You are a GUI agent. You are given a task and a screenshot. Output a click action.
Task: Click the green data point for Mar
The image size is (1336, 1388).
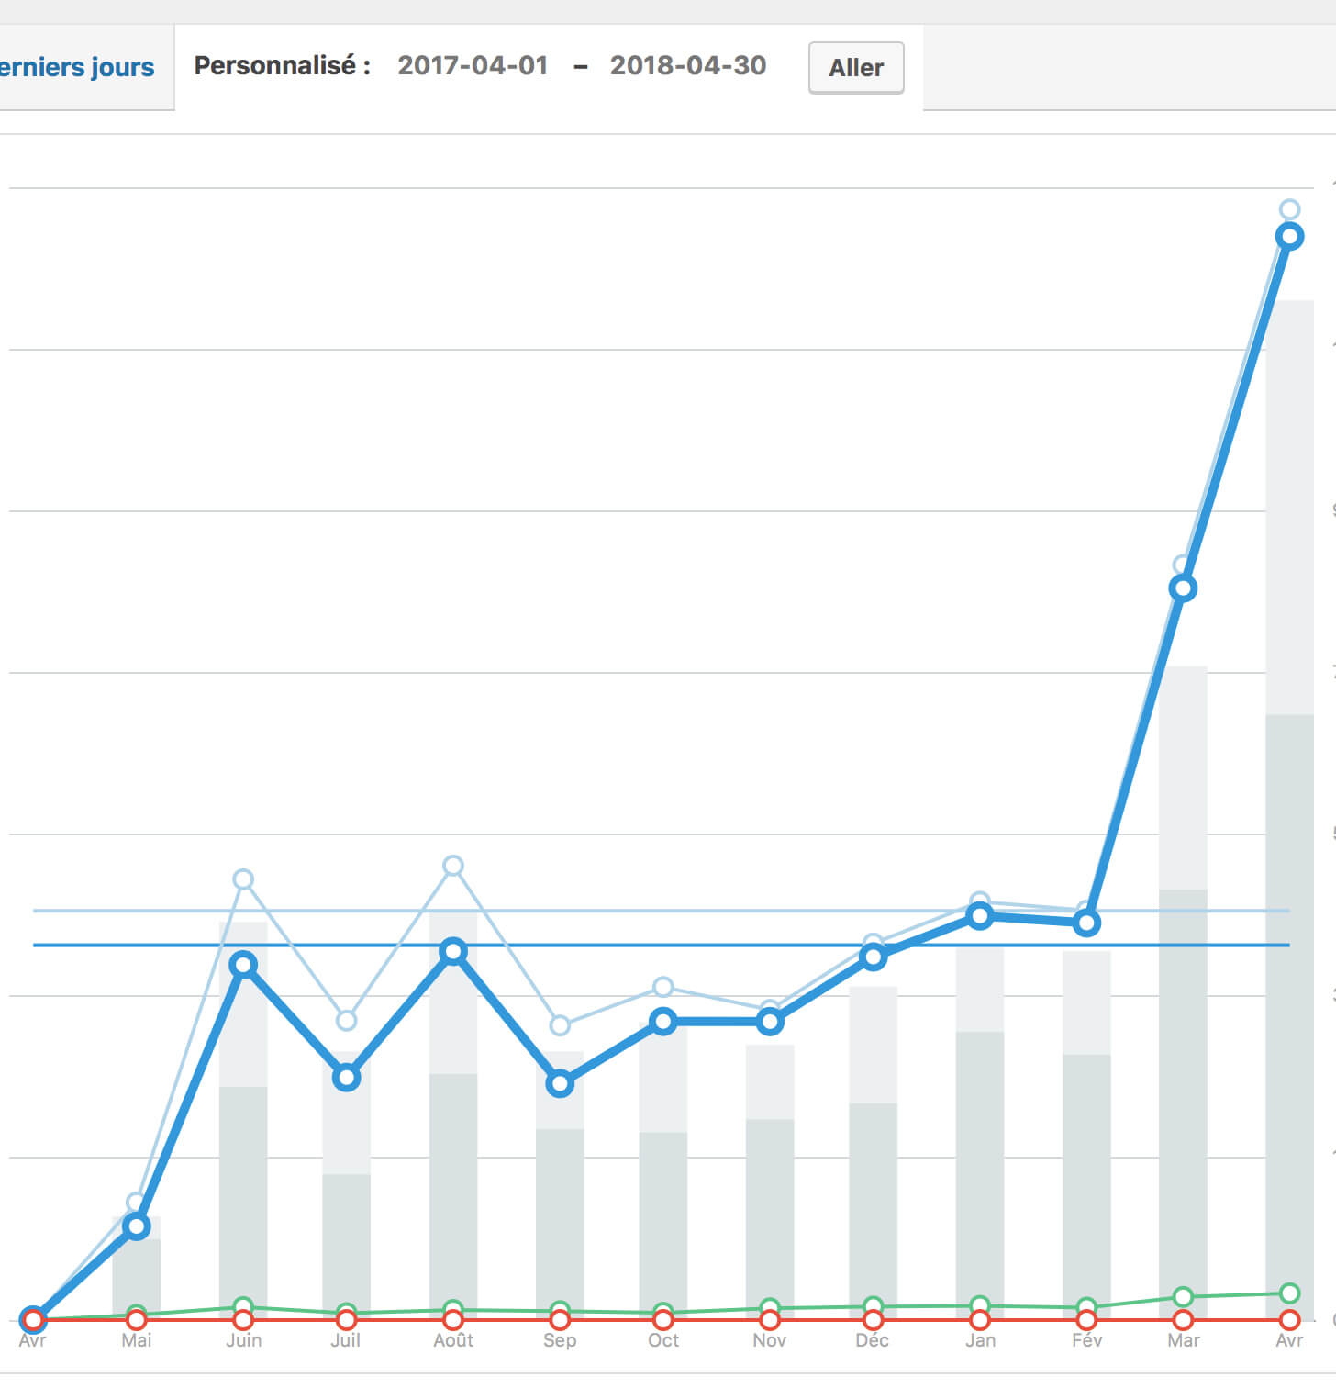pos(1183,1297)
